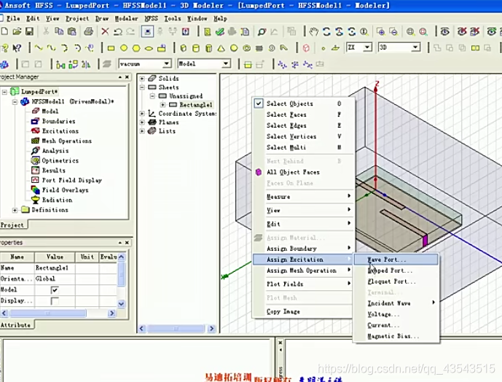Switch to the Attribute tab
The width and height of the screenshot is (502, 382).
pyautogui.click(x=16, y=325)
